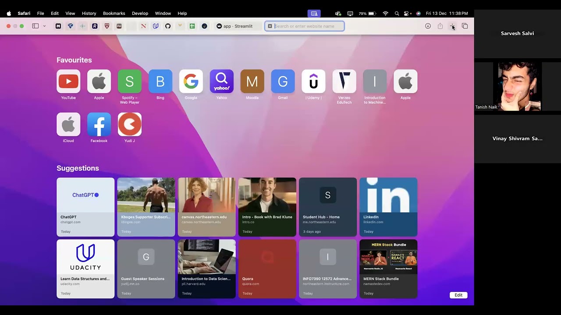Switch to the R pinned tab
This screenshot has width=561, height=315.
coord(95,26)
